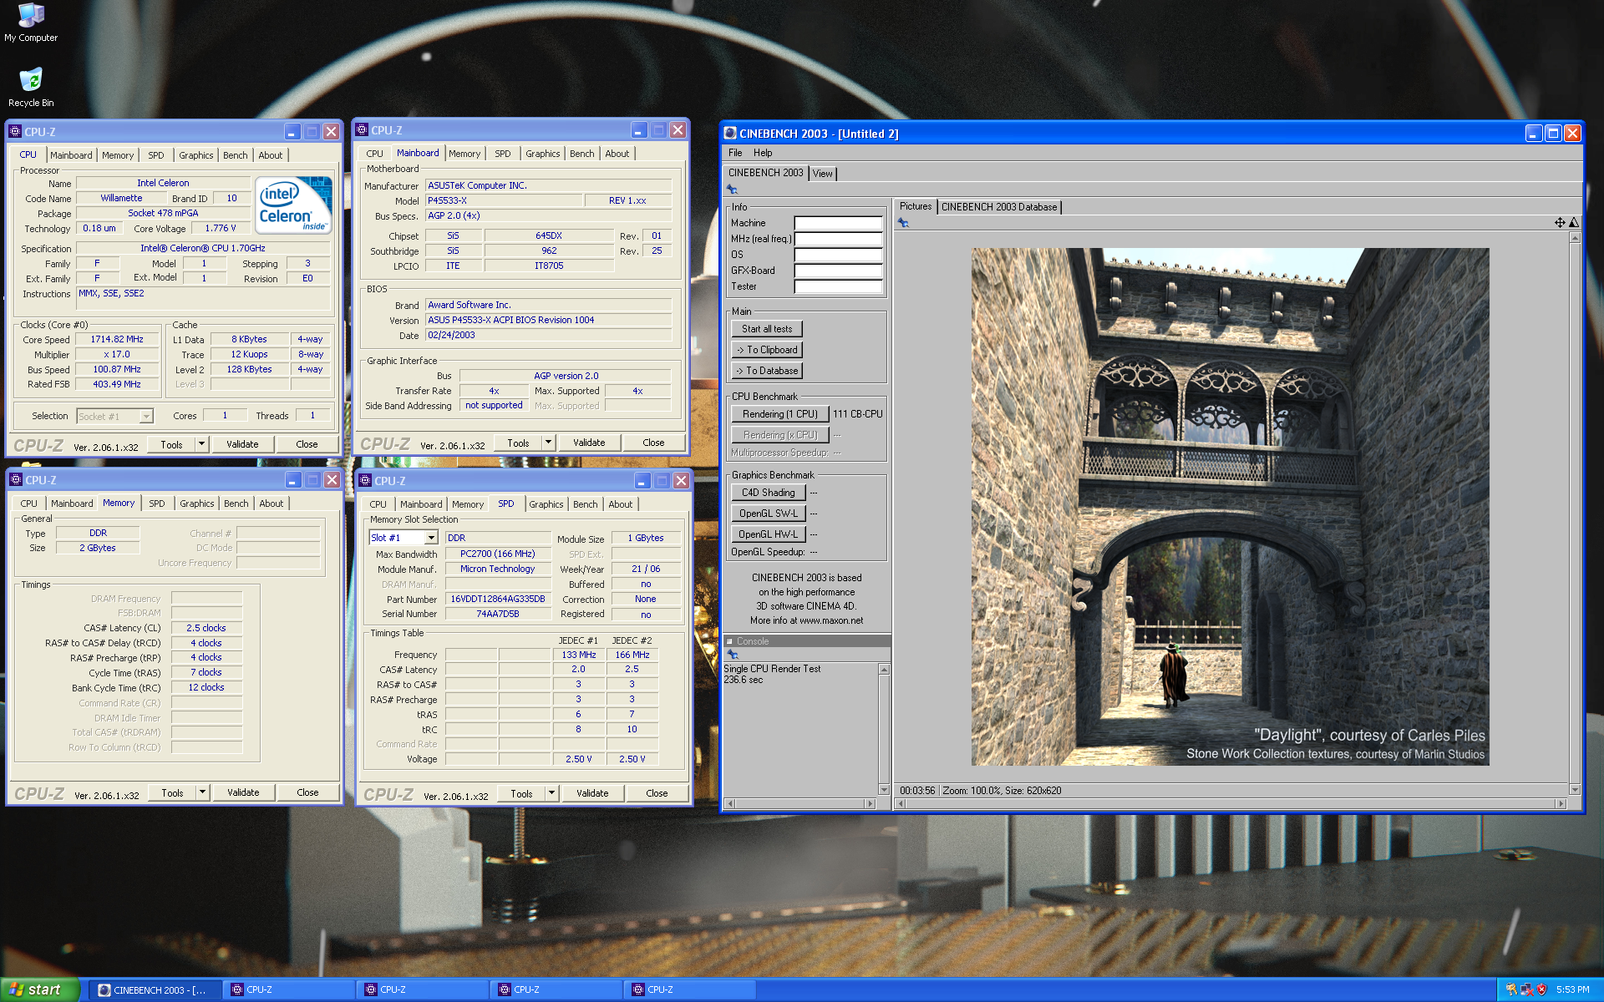
Task: Click CPU-Z title icon in Memory window
Action: click(16, 480)
